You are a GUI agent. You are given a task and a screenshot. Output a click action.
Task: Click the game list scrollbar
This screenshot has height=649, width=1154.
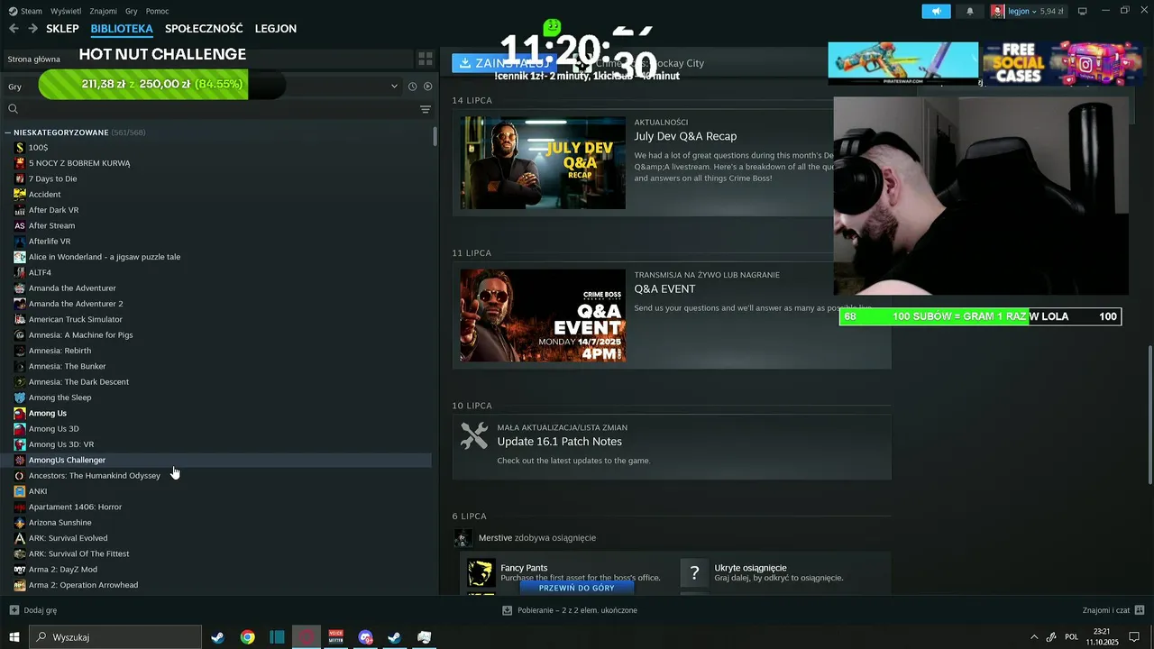click(x=435, y=136)
